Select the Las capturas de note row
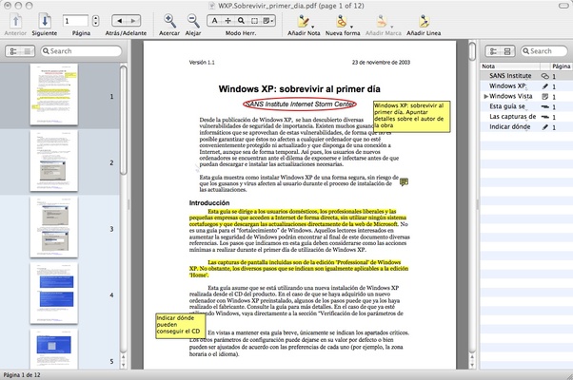Screen dimensions: 573x380 (x=526, y=117)
